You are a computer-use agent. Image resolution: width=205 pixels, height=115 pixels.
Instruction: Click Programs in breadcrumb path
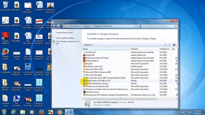tap(86, 26)
